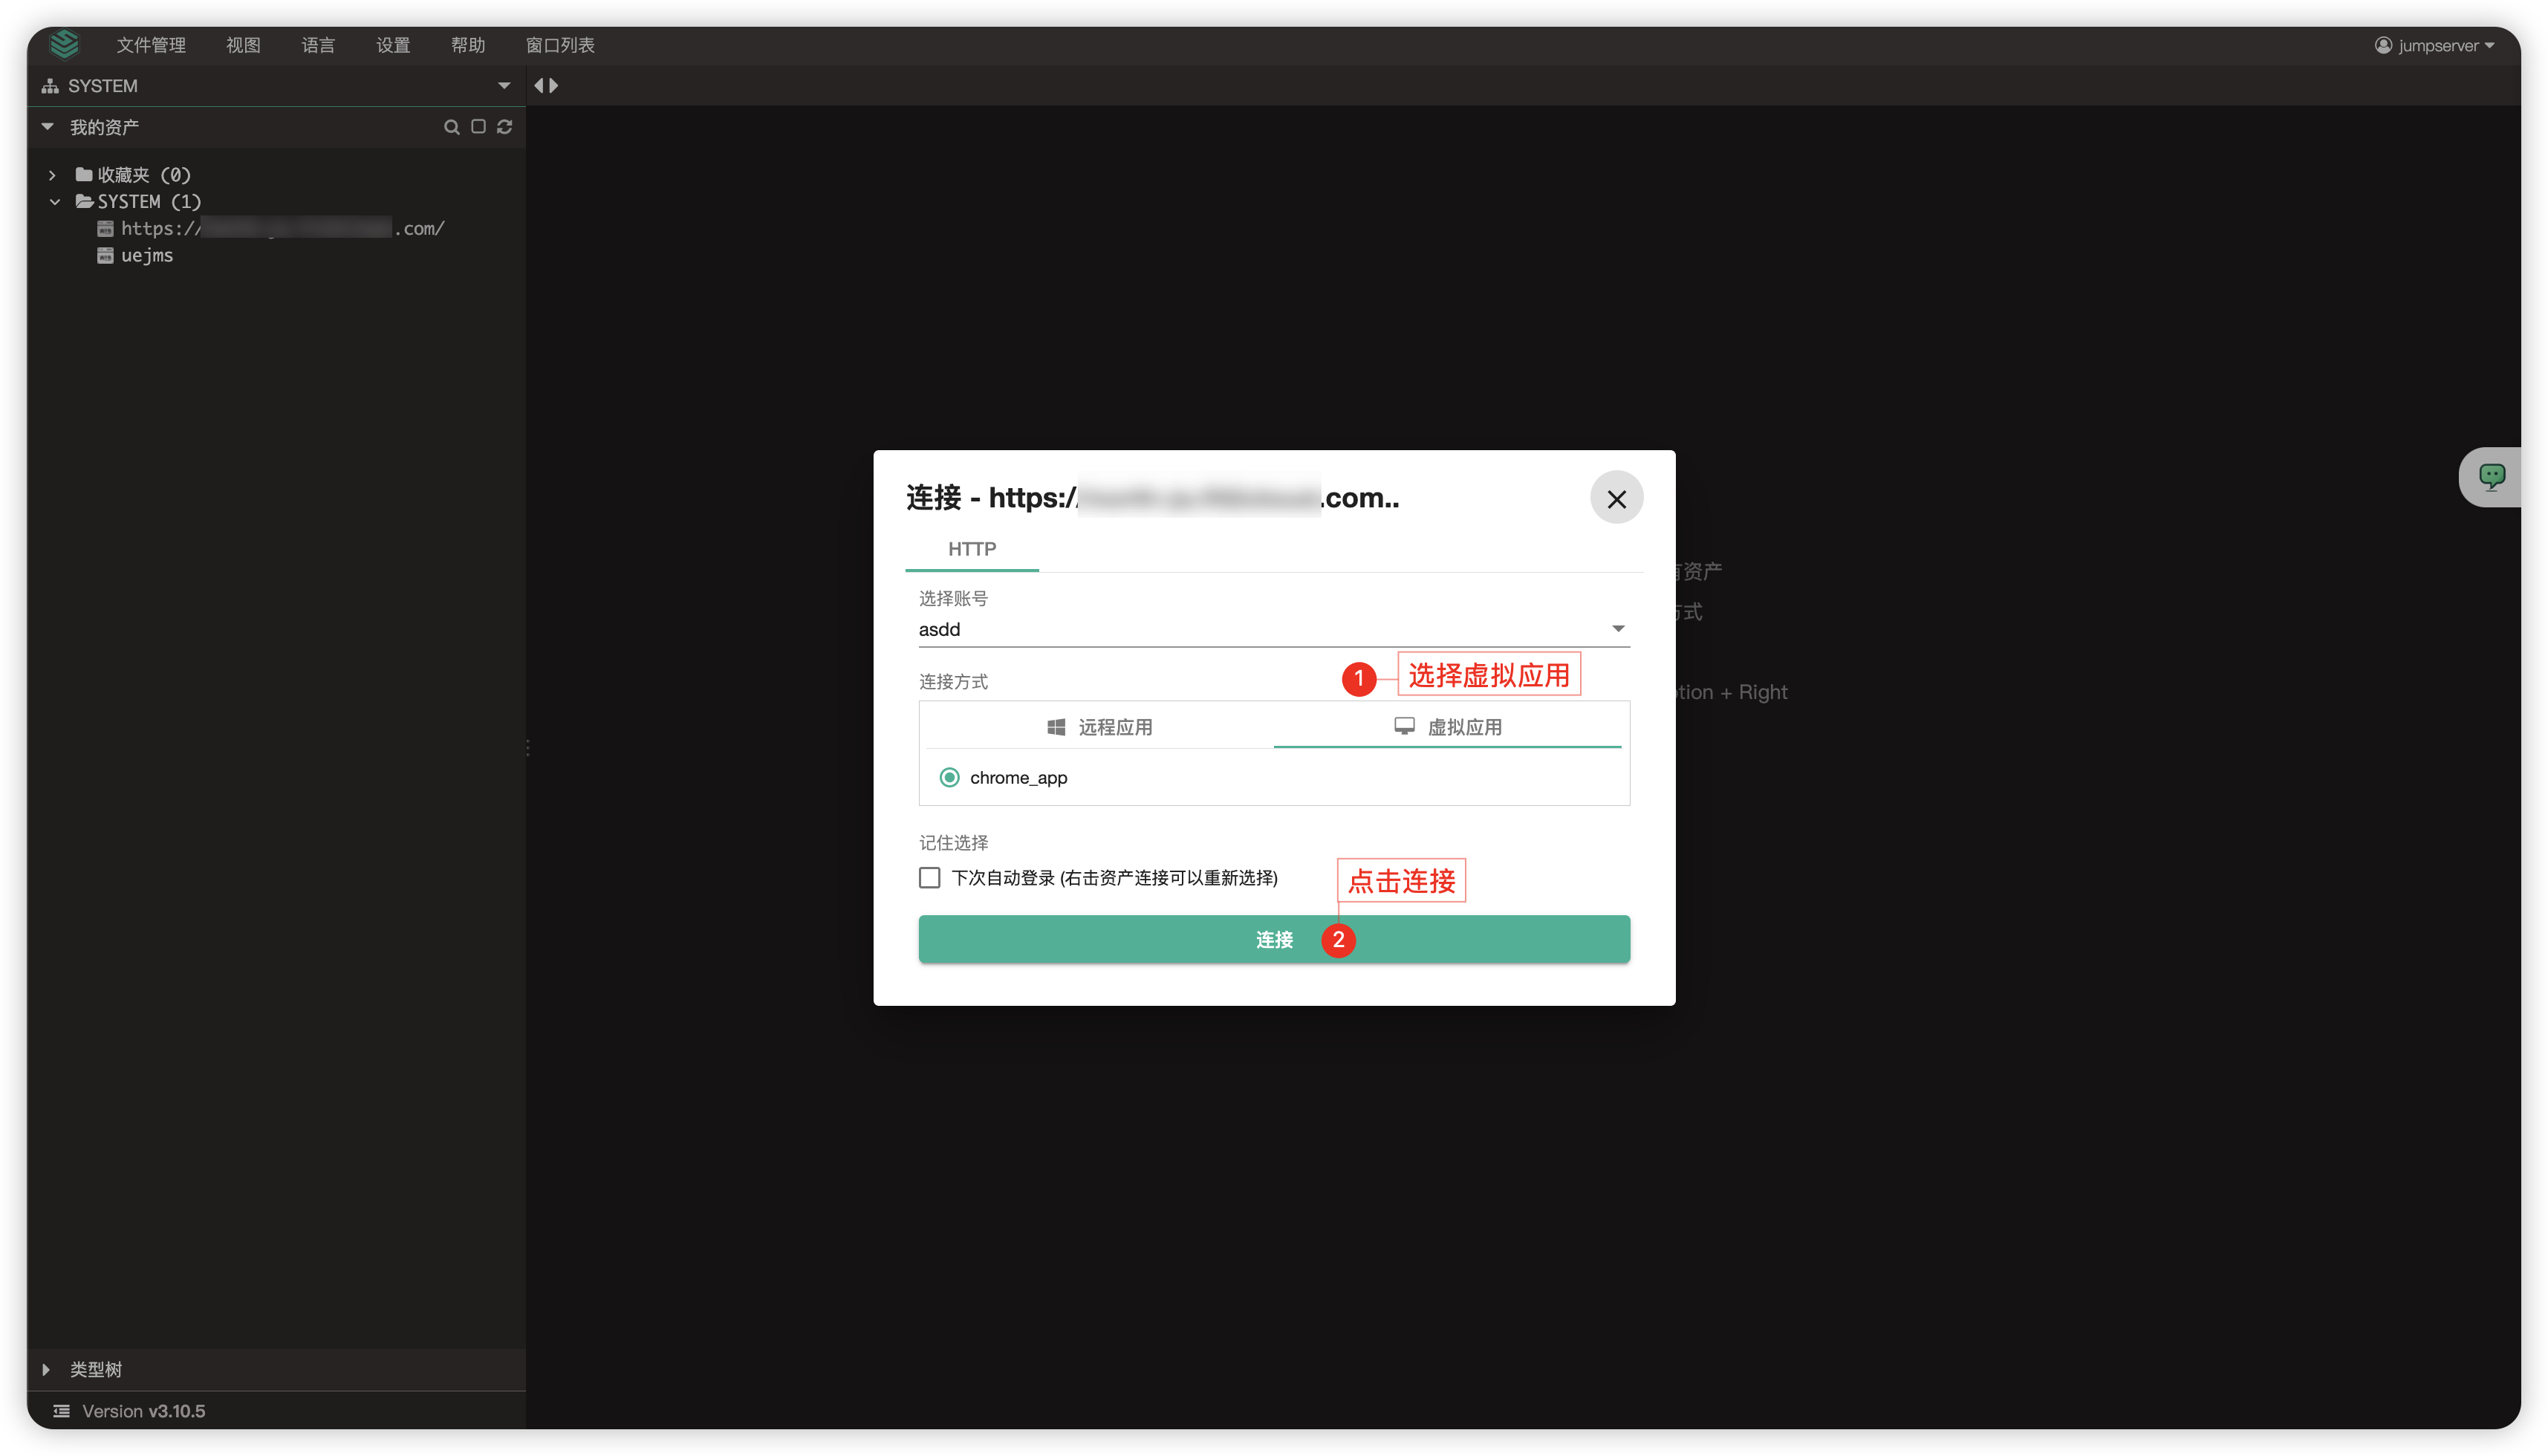
Task: Open the 语言 menu
Action: click(x=318, y=45)
